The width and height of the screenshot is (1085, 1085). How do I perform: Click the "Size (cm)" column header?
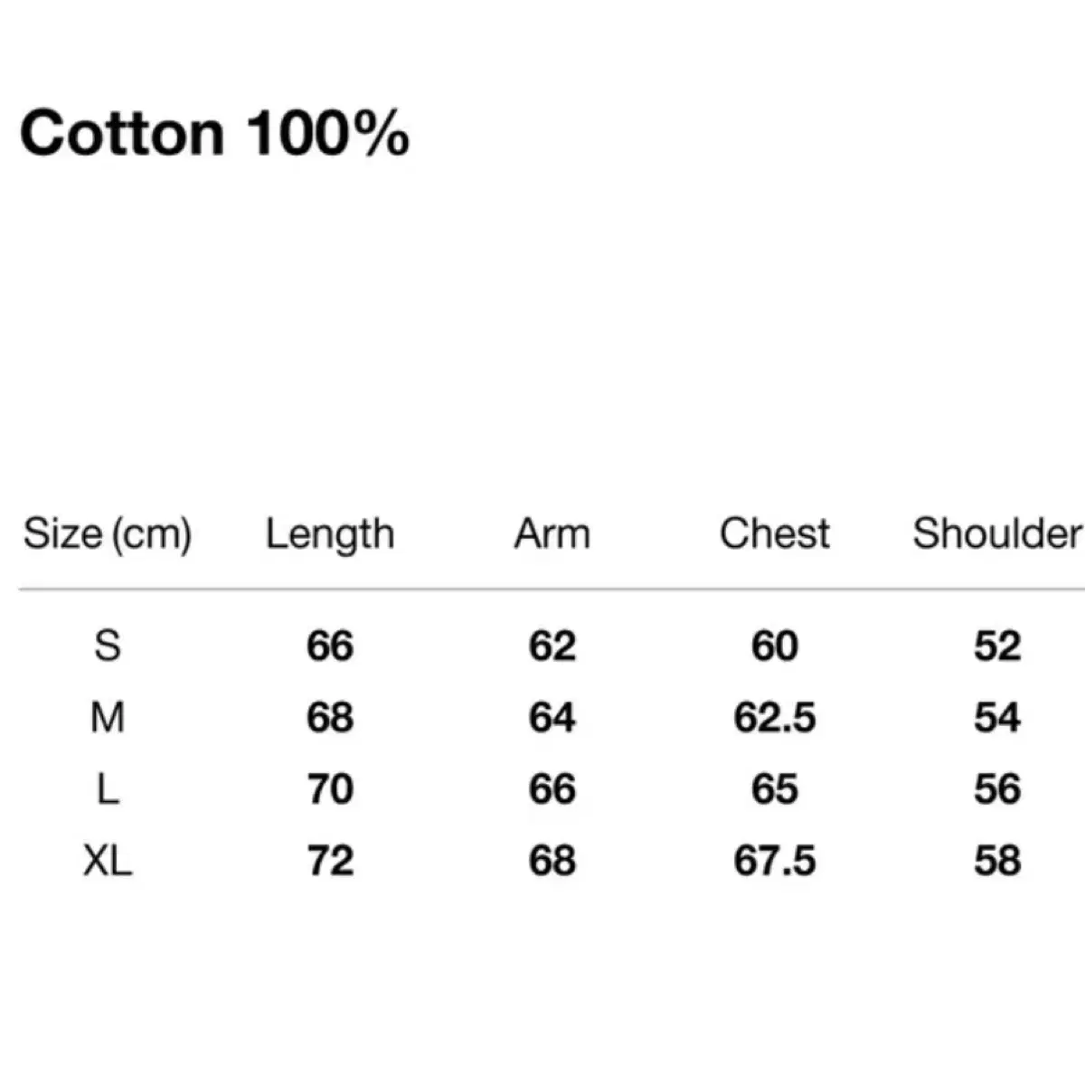(x=107, y=533)
